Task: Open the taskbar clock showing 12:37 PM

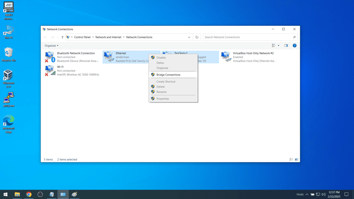Action: click(x=334, y=194)
